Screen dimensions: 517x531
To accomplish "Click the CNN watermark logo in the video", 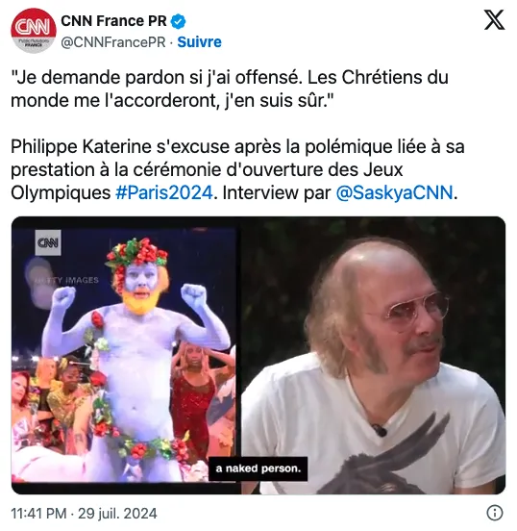I will pyautogui.click(x=48, y=242).
